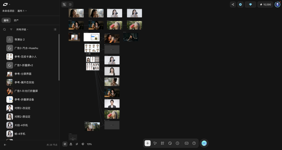Click the hand holding foldable phone photo node
This screenshot has height=150, width=282.
92,127
